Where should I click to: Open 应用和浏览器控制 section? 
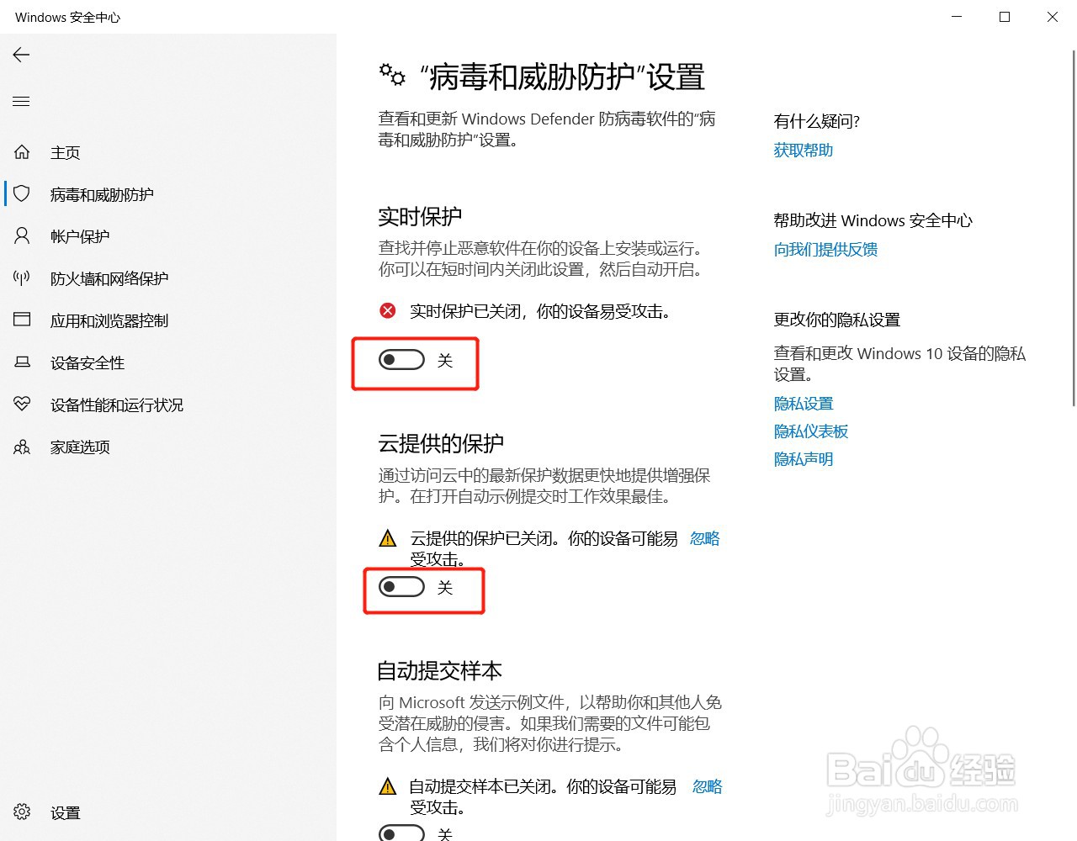pyautogui.click(x=109, y=320)
